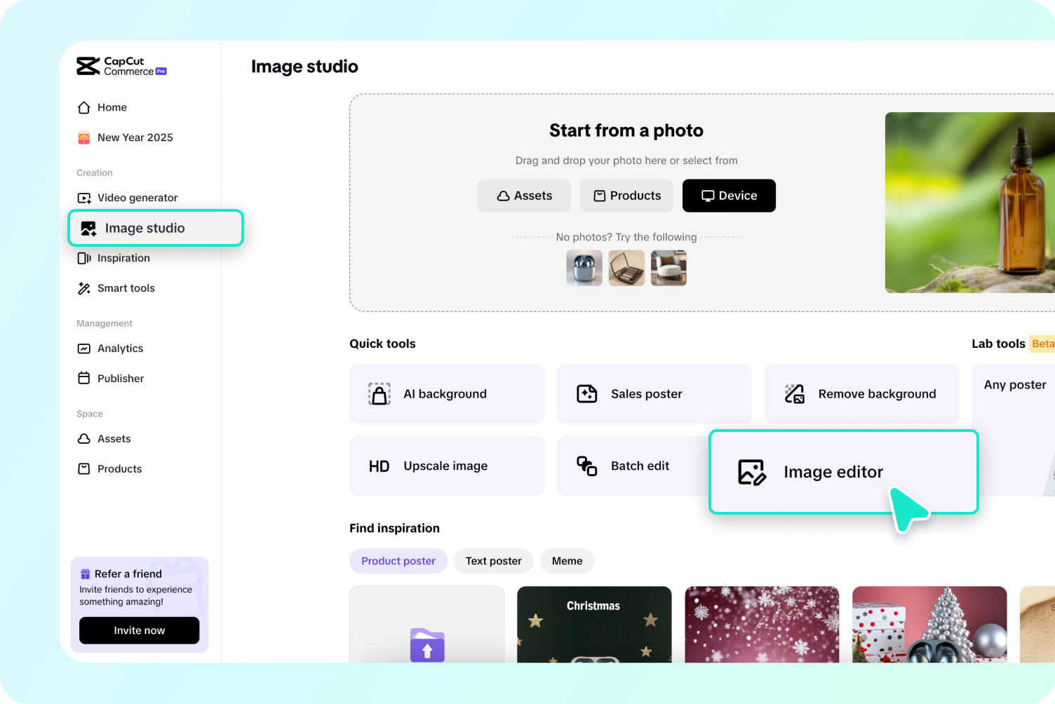The image size is (1055, 704).
Task: Open the Image editor lab tool
Action: tap(833, 472)
